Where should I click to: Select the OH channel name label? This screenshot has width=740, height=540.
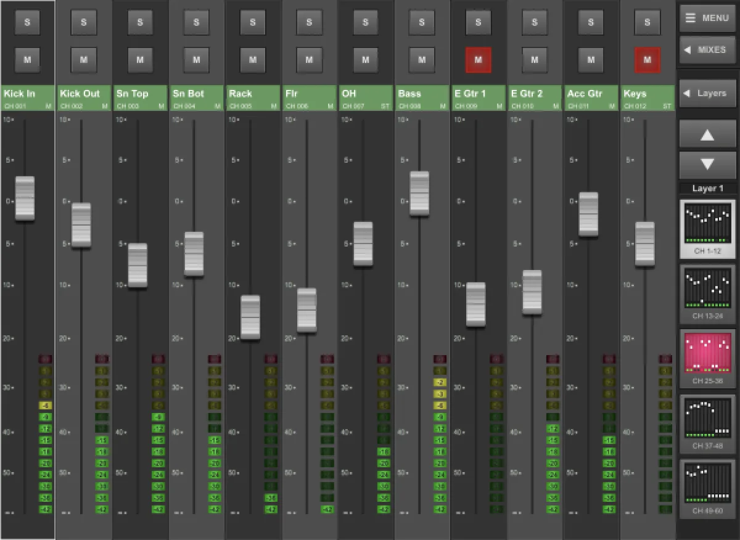click(x=366, y=98)
